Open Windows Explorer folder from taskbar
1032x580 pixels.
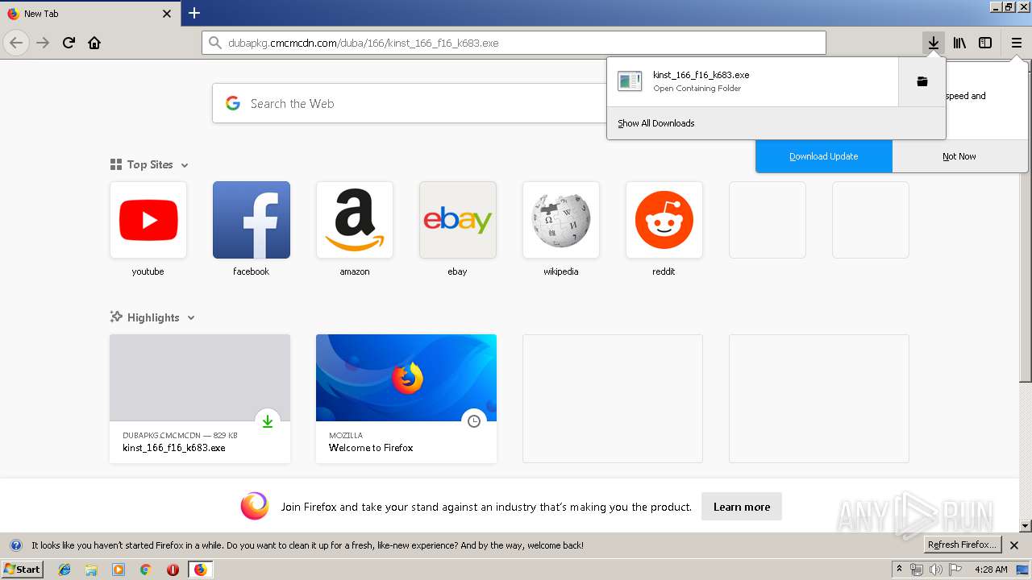pos(91,570)
